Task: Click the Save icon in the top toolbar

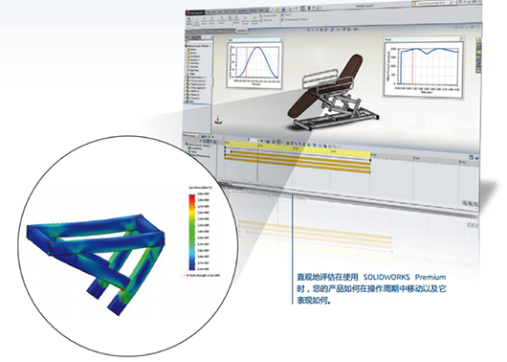Action: (x=283, y=10)
